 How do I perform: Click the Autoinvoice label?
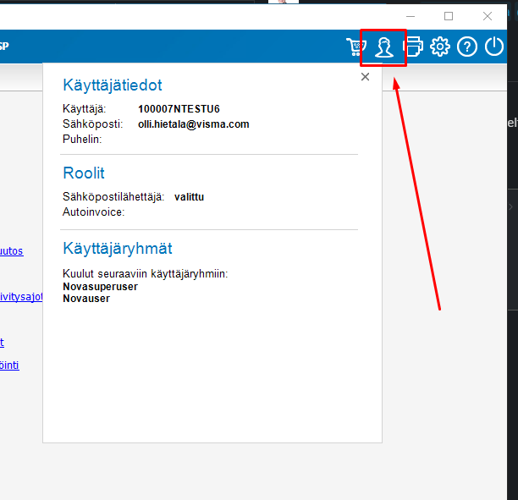coord(93,212)
